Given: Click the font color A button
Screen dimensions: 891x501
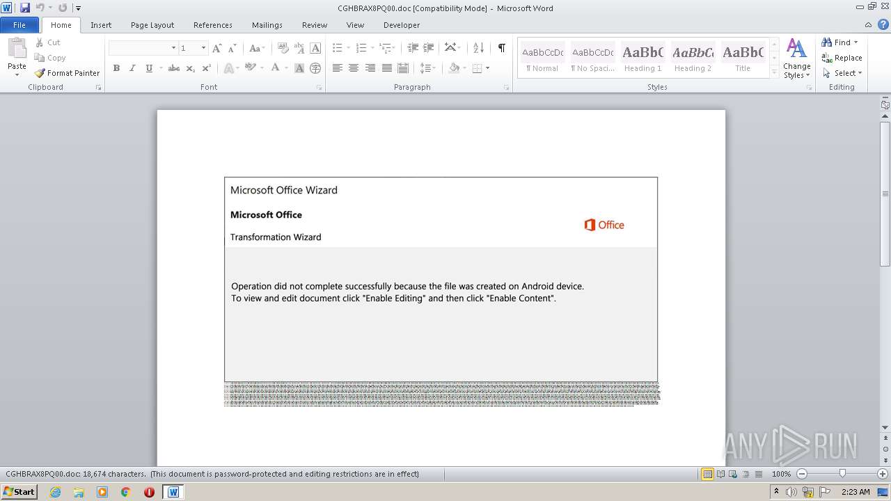Looking at the screenshot, I should 275,68.
